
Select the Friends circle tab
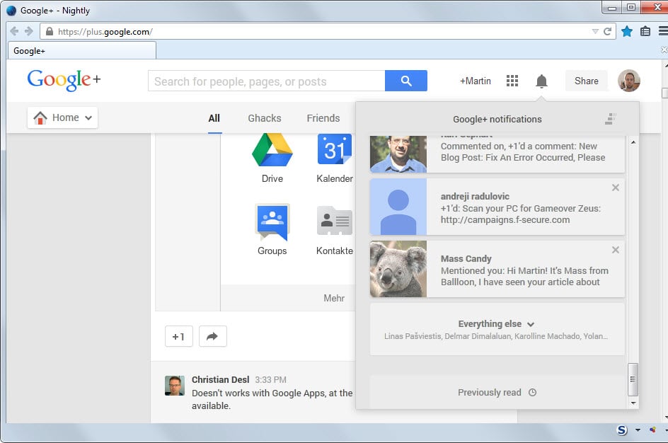point(323,118)
